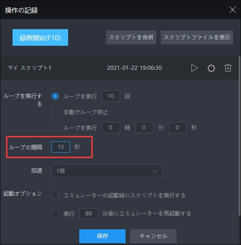Start recording with 録画開始(F10) button
The height and width of the screenshot is (245, 241).
(40, 37)
